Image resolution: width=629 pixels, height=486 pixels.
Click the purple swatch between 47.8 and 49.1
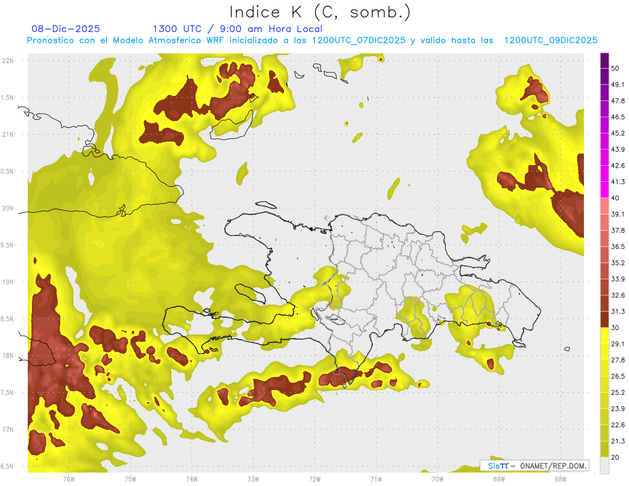[x=604, y=93]
